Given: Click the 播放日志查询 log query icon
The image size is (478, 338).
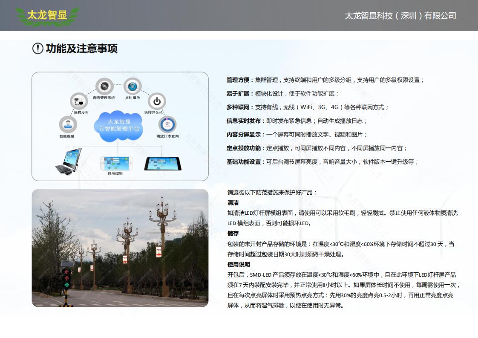Looking at the screenshot, I should 167,125.
